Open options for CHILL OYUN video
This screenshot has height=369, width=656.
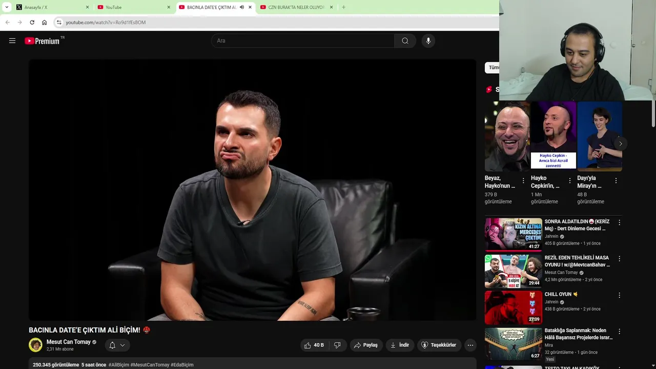[619, 295]
